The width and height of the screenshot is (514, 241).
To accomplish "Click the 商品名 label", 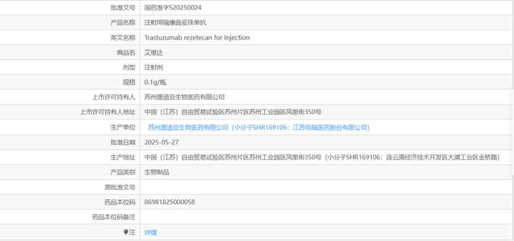I will click(x=126, y=53).
